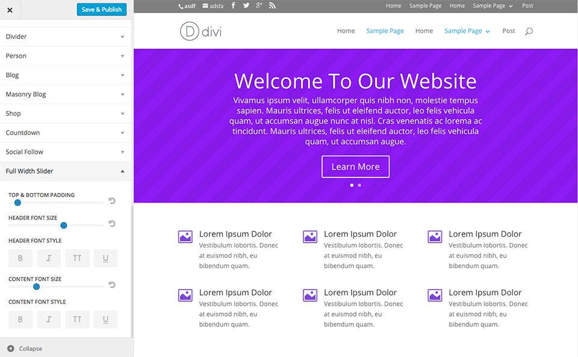Image resolution: width=578 pixels, height=357 pixels.
Task: Reset Header Font Size value
Action: (112, 224)
